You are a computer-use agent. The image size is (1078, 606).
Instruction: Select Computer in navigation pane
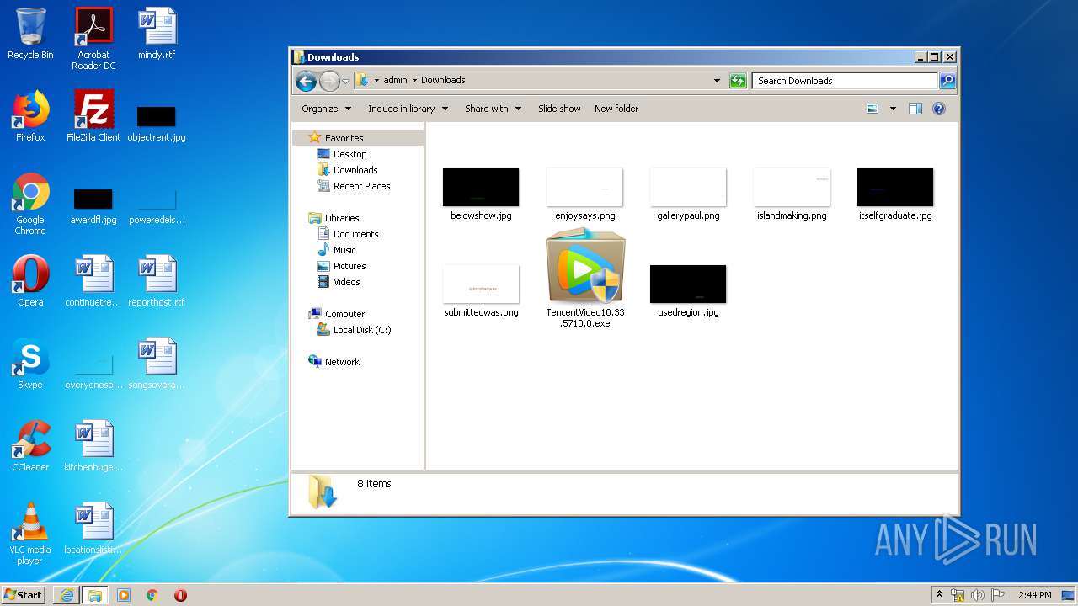(344, 314)
